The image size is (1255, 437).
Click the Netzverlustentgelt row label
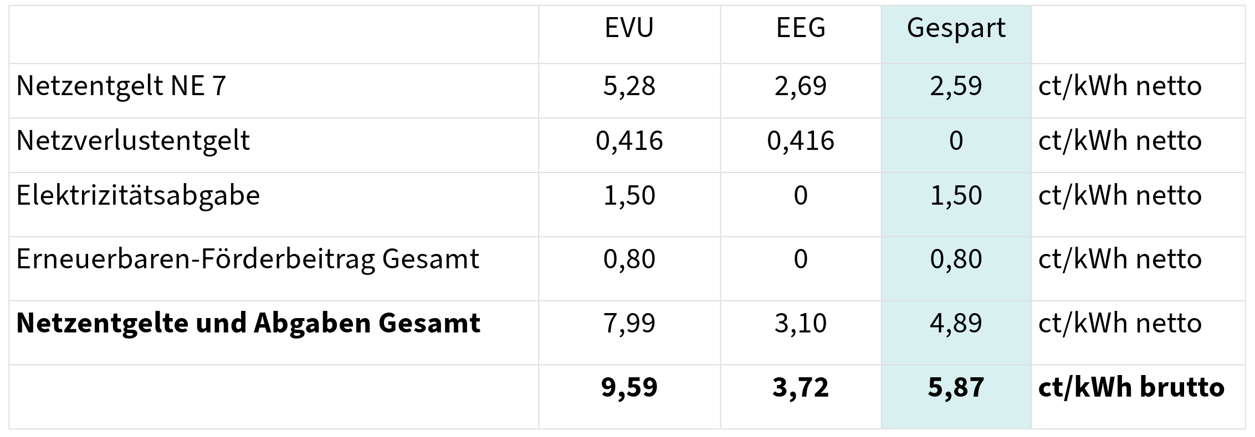coord(133,141)
